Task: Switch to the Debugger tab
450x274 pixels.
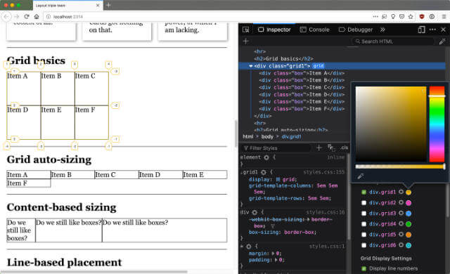Action: [x=356, y=30]
